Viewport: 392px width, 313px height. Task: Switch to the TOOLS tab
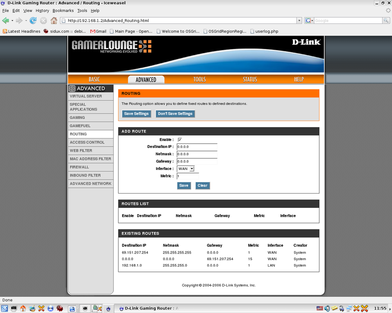tap(199, 79)
